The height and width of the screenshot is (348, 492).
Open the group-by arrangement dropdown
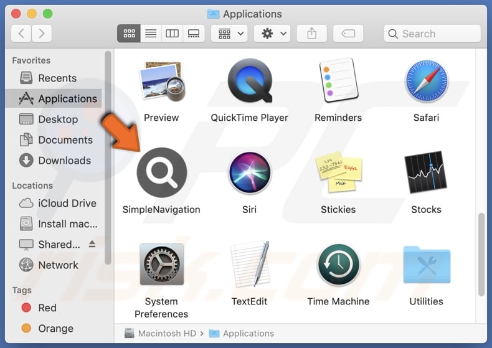229,33
